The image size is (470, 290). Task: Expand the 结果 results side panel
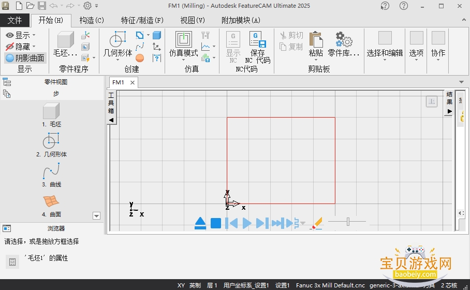449,103
